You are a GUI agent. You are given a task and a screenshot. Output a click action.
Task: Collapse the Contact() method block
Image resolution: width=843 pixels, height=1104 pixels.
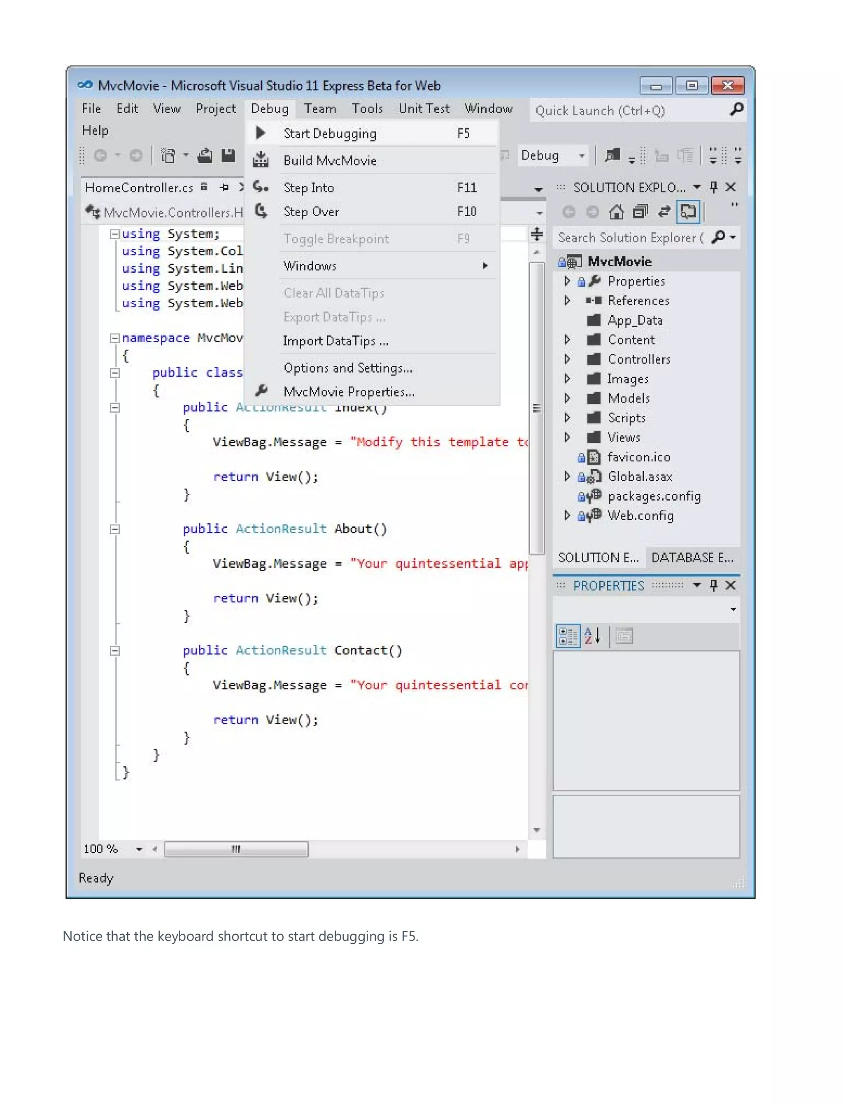coord(114,650)
